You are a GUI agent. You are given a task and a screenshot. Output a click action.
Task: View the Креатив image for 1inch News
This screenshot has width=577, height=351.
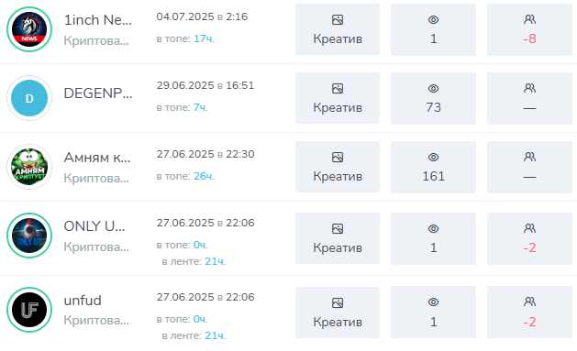338,29
